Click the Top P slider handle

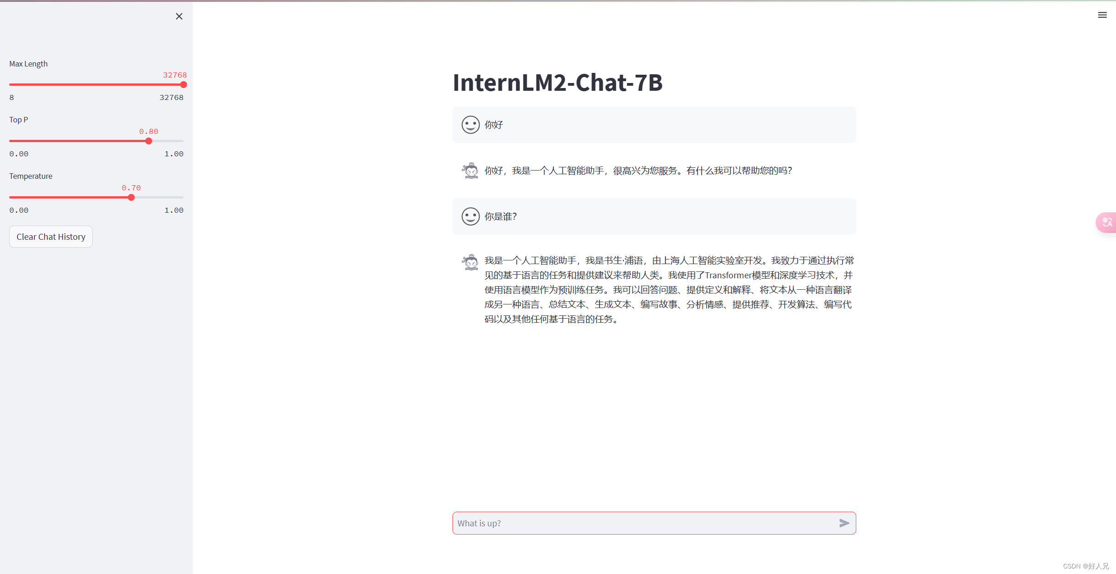[149, 141]
